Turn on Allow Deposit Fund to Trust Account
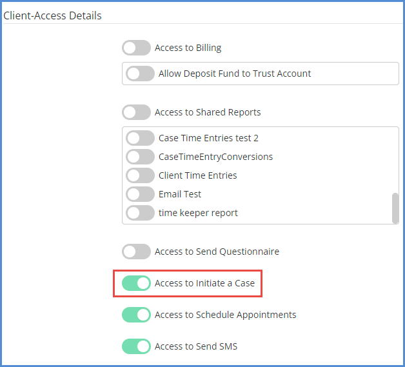Image resolution: width=405 pixels, height=367 pixels. coord(140,74)
